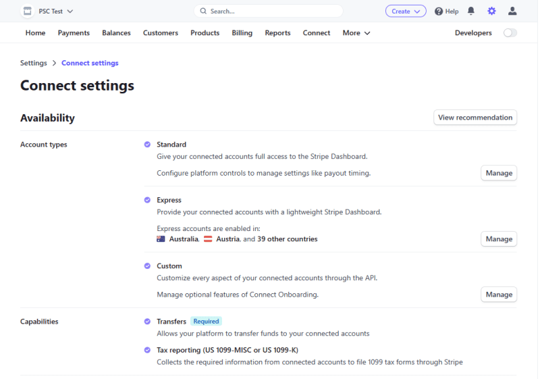Click the Australia flag icon
This screenshot has width=540, height=379.
(x=161, y=239)
